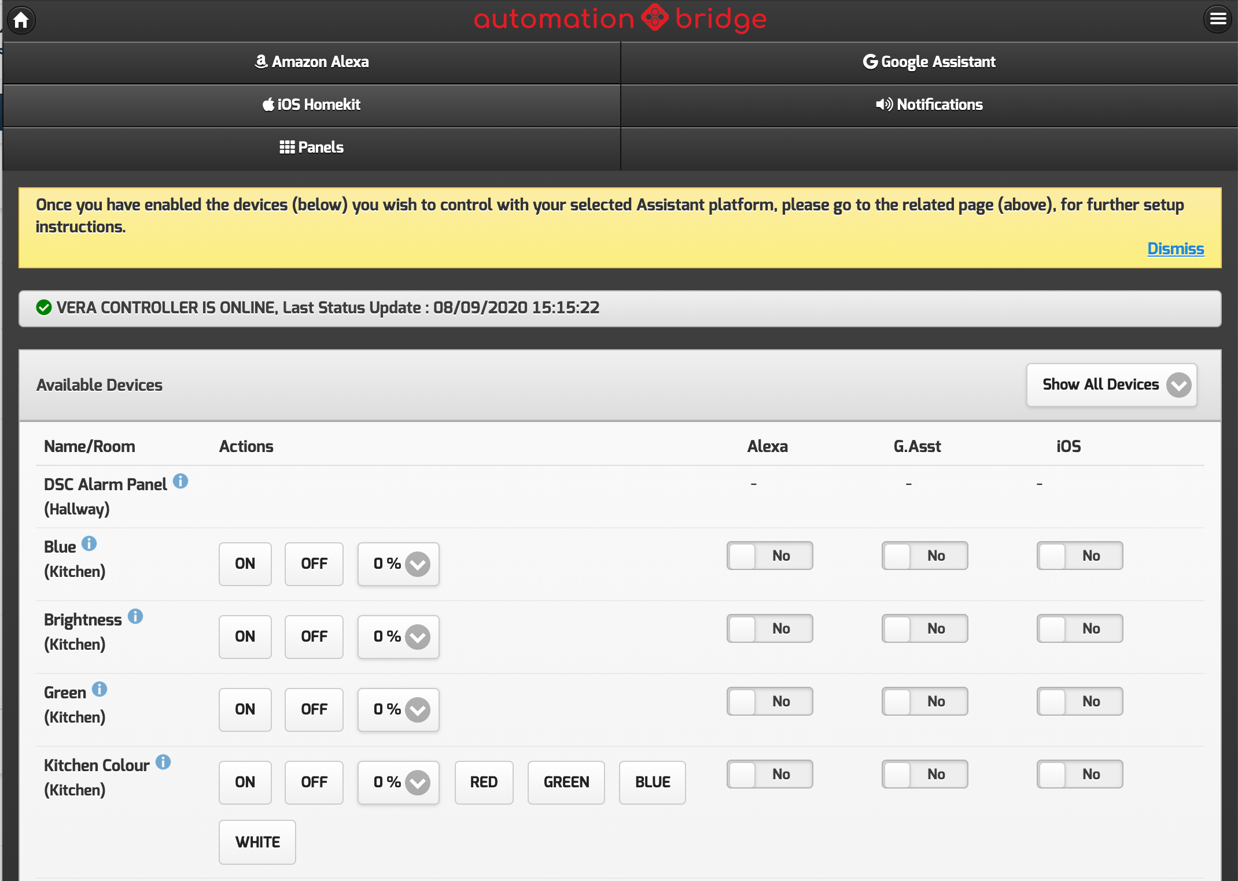Click info icon beside Brightness device
Image resolution: width=1238 pixels, height=881 pixels.
click(135, 616)
